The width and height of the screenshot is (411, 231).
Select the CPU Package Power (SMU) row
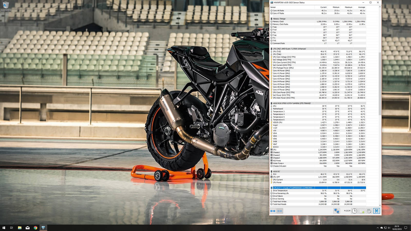[x=283, y=68]
